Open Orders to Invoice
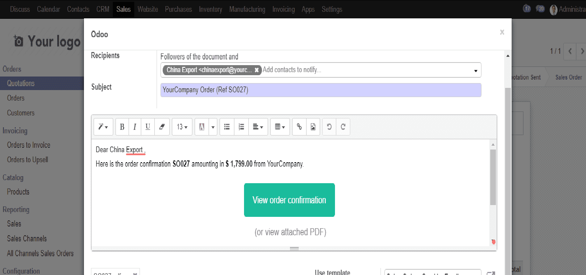This screenshot has width=586, height=275. point(28,145)
